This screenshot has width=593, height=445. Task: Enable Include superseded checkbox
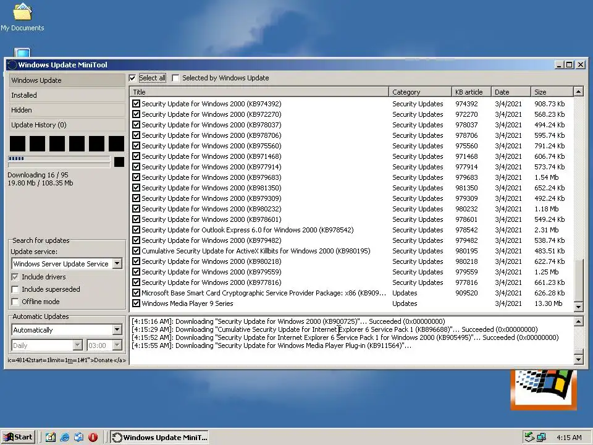click(15, 289)
